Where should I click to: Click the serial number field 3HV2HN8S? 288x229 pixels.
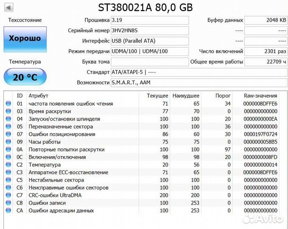point(150,31)
